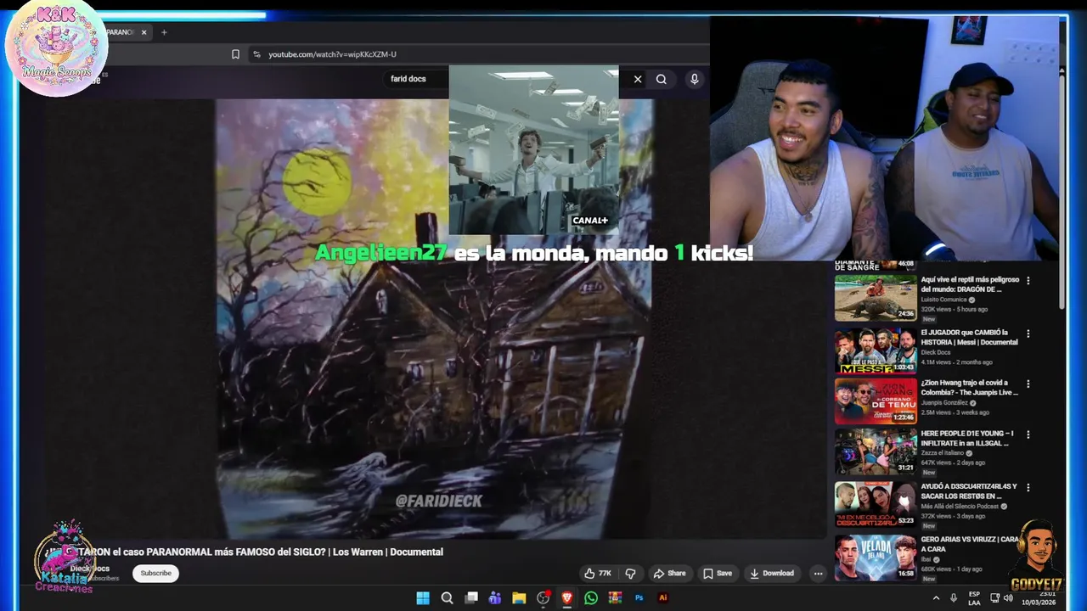The width and height of the screenshot is (1087, 611).
Task: Open the Coreano de Temu thumbnail
Action: (876, 401)
